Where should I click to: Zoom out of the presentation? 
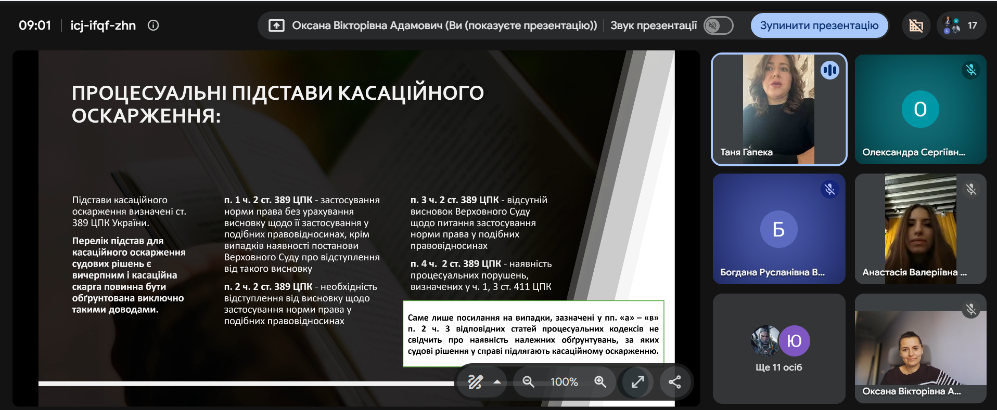528,382
